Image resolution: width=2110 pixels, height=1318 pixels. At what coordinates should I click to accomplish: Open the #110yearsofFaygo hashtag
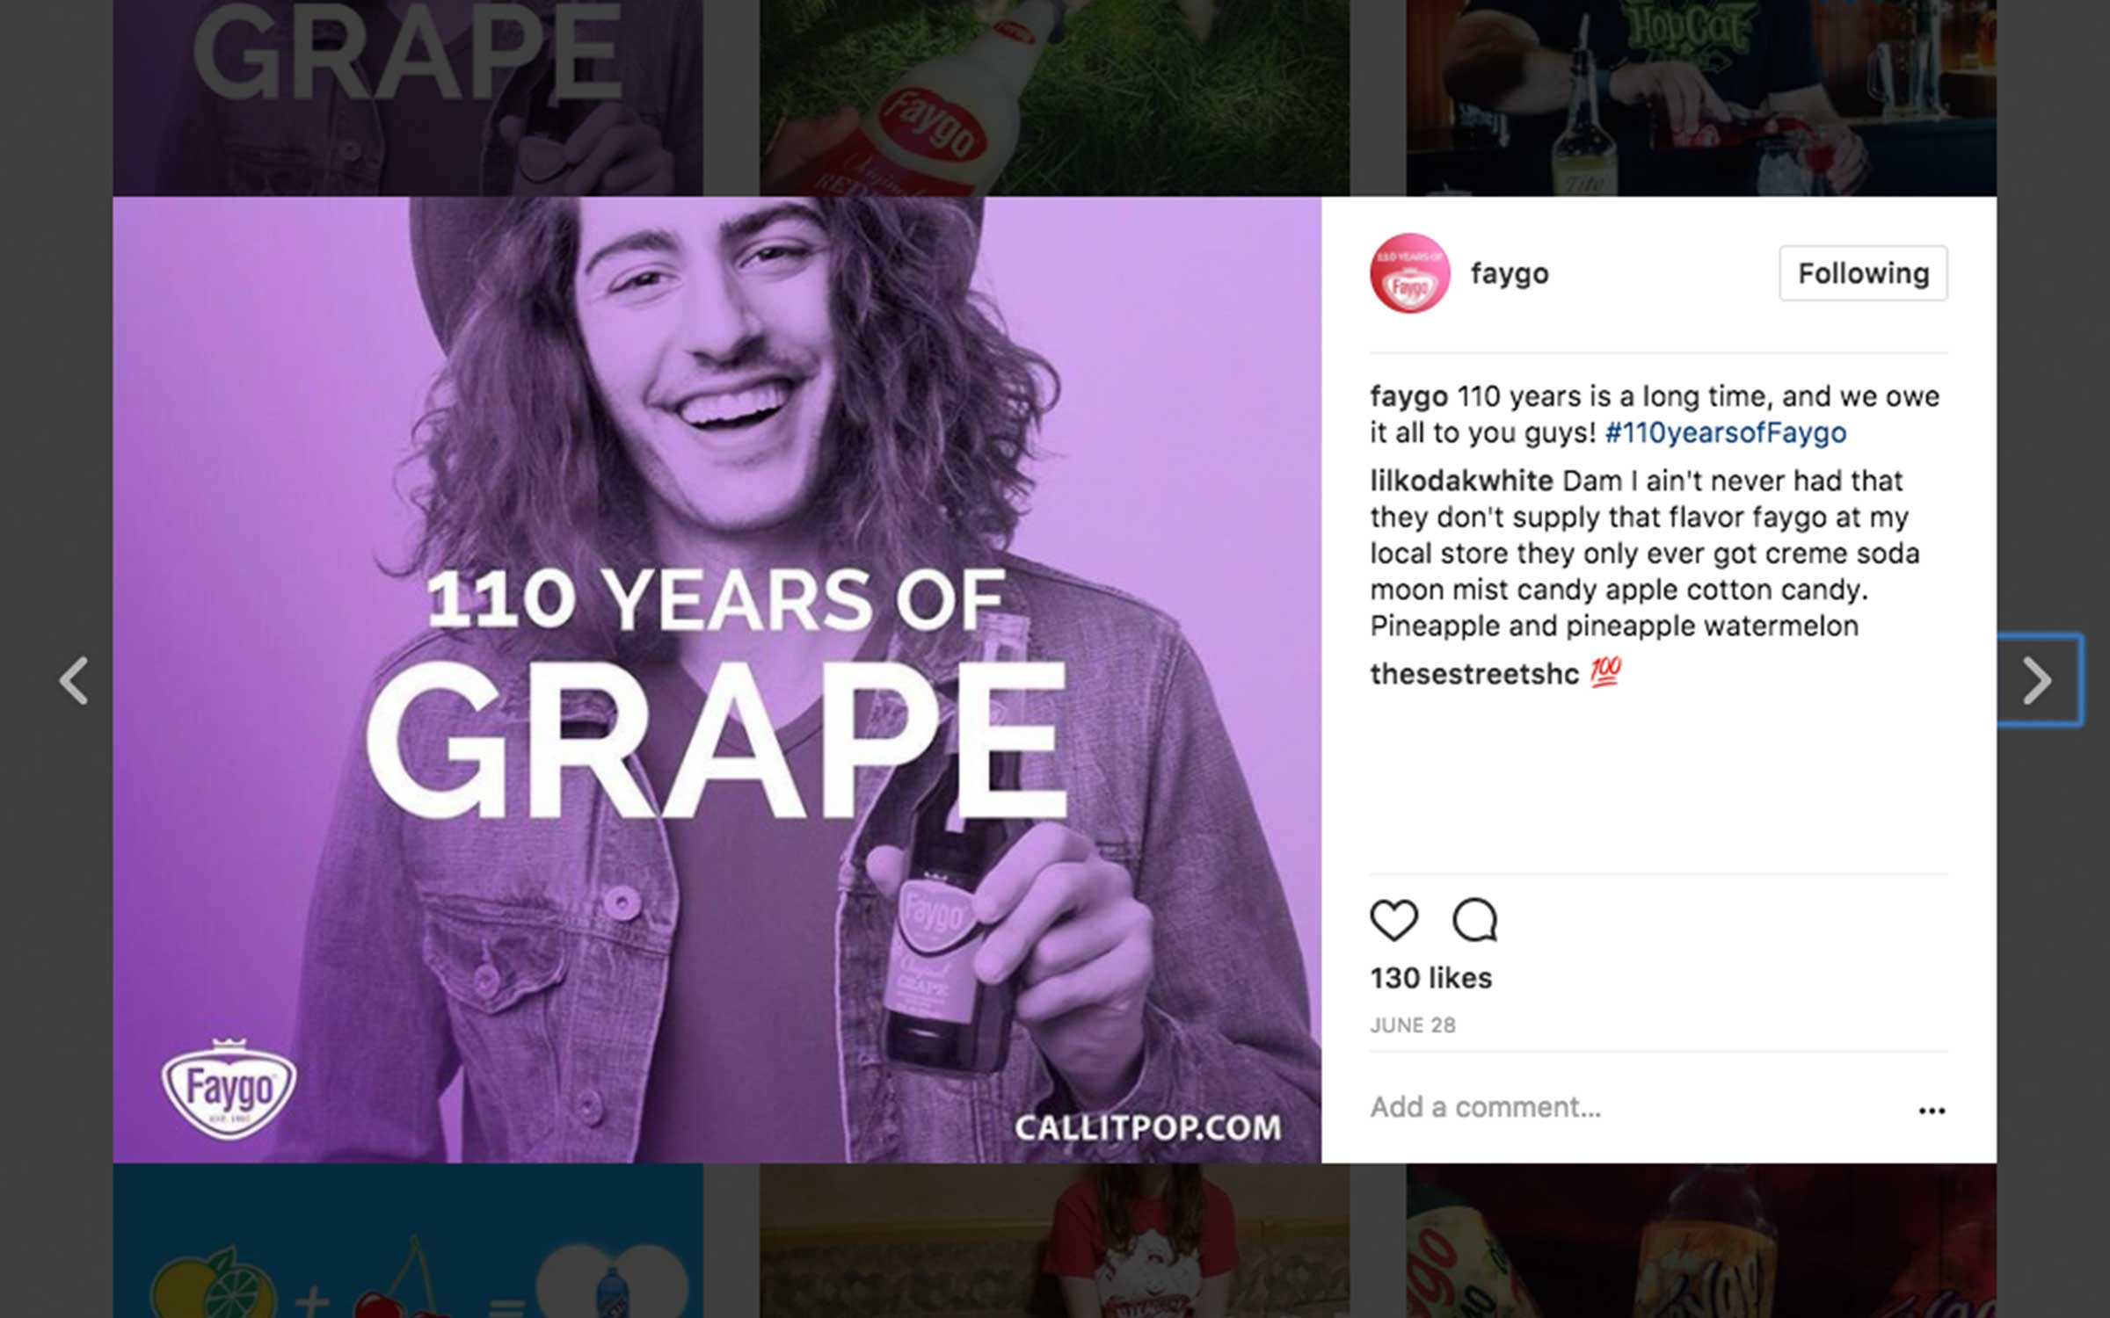[1725, 432]
